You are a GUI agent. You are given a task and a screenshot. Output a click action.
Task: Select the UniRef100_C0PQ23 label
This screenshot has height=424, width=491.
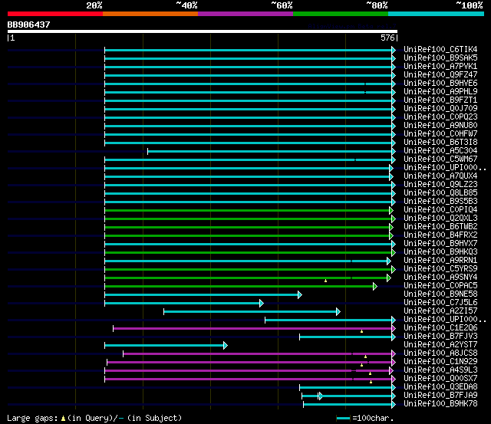[440, 117]
